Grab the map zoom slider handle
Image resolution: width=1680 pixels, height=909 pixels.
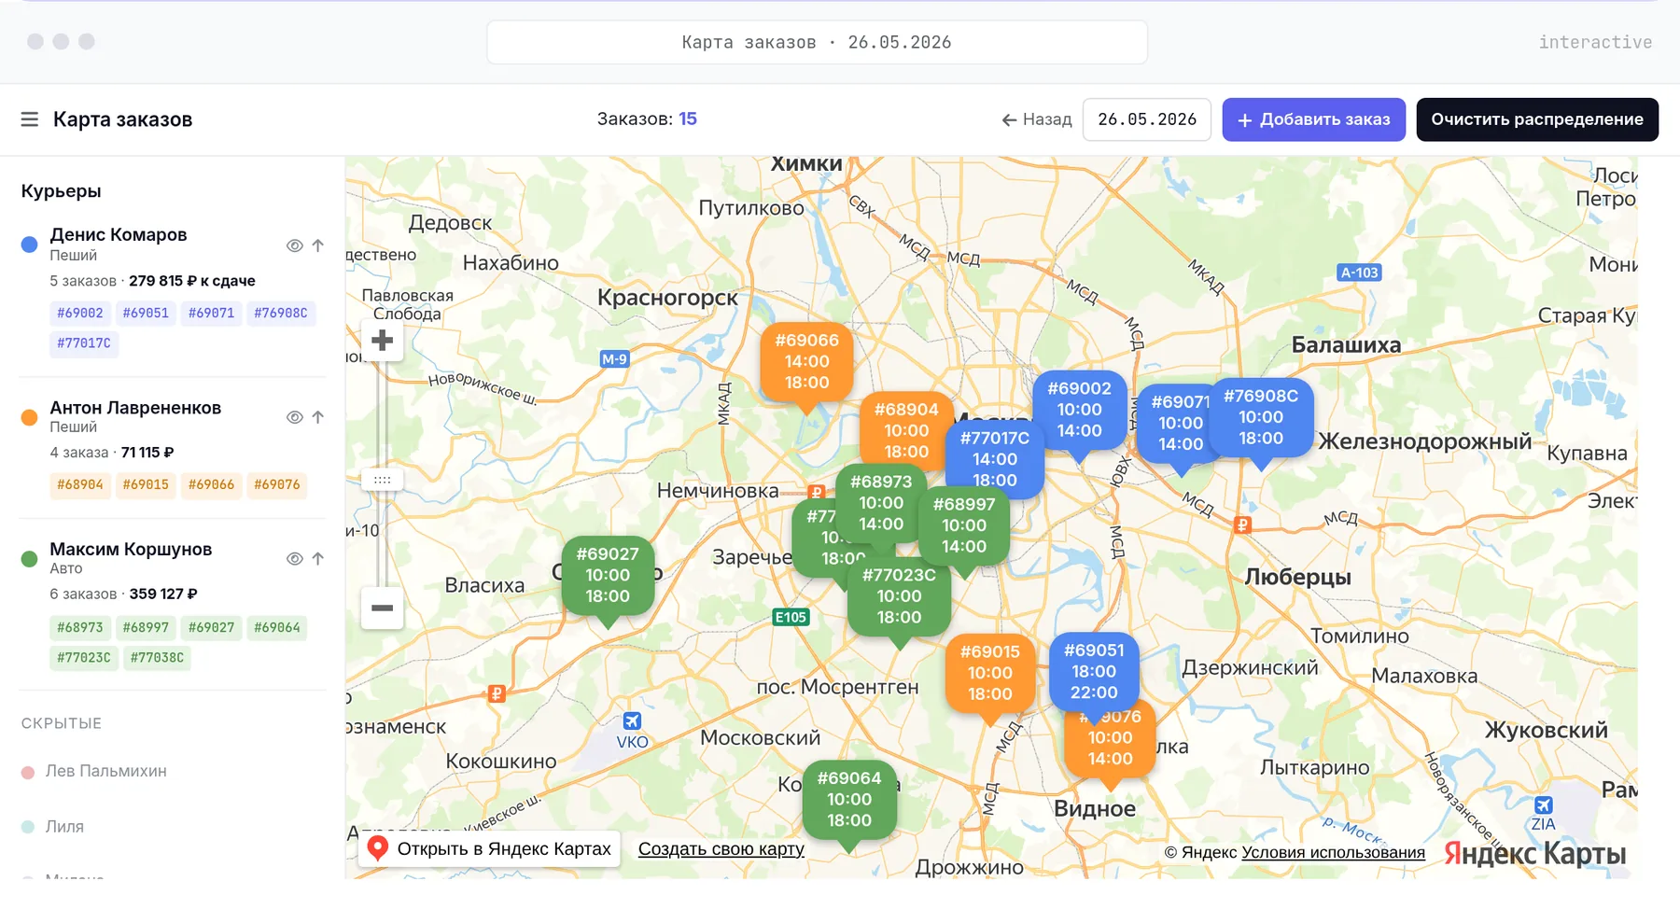click(x=383, y=480)
